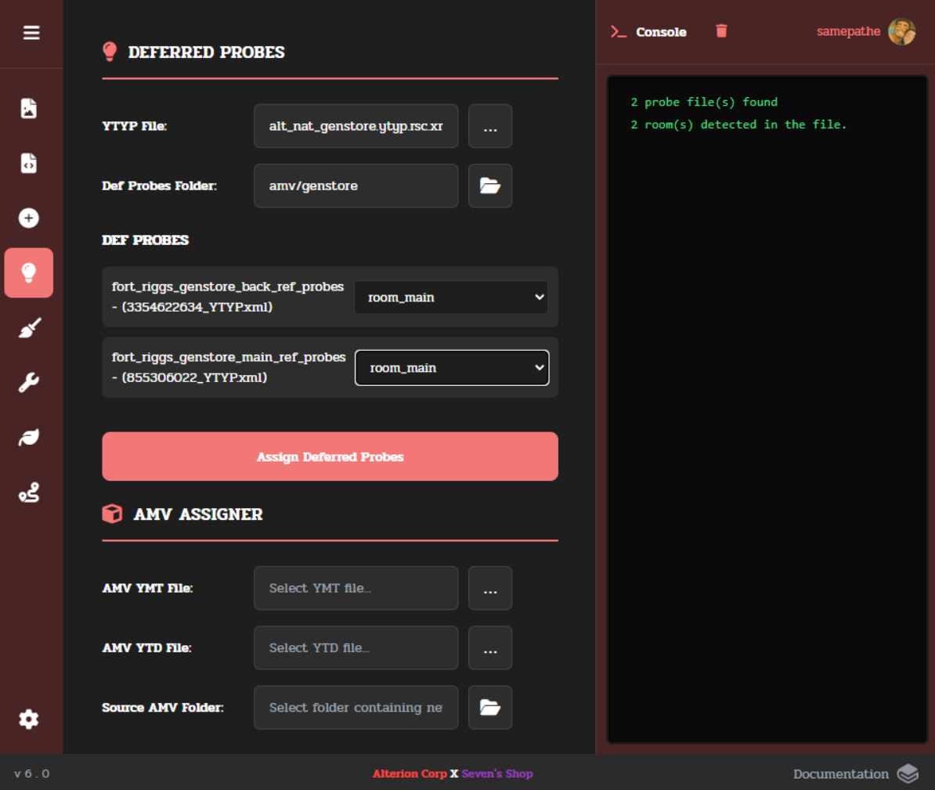Open the hamburger menu
The width and height of the screenshot is (935, 790).
click(31, 33)
